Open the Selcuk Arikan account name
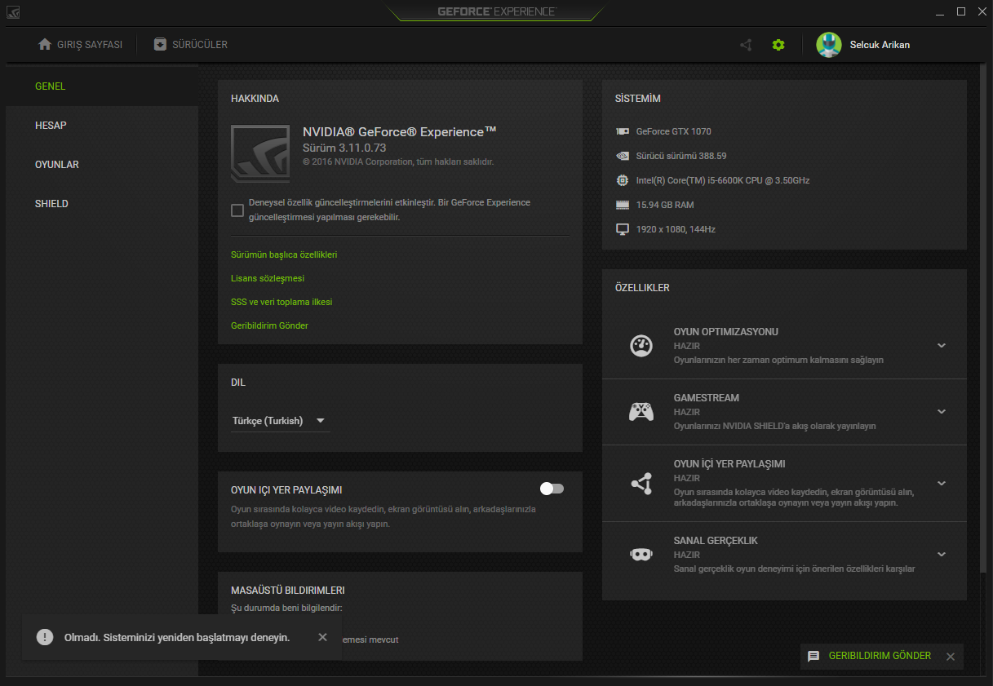 (880, 45)
